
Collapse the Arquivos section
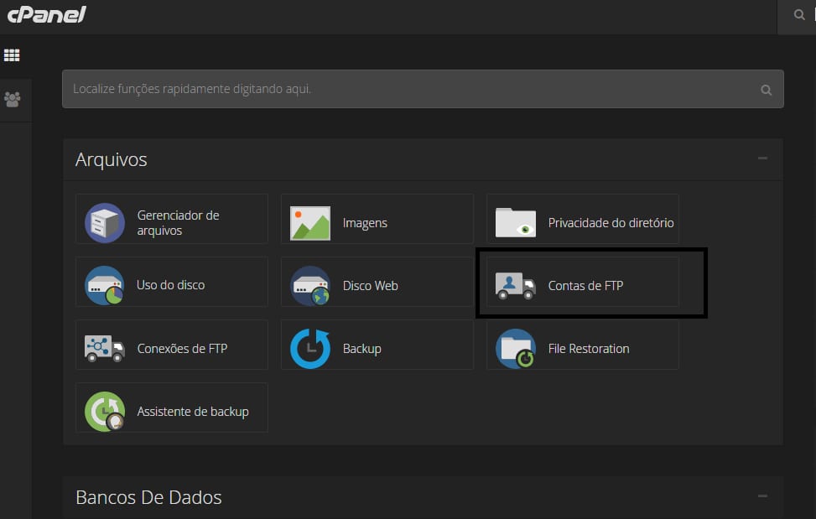(x=762, y=158)
